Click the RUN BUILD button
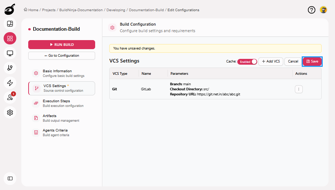This screenshot has width=335, height=190. click(62, 44)
